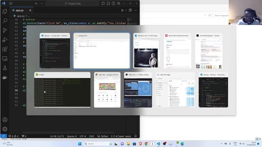Open Microsoft Edge from the taskbar
Screen dimensions: 262x147
coord(182,144)
